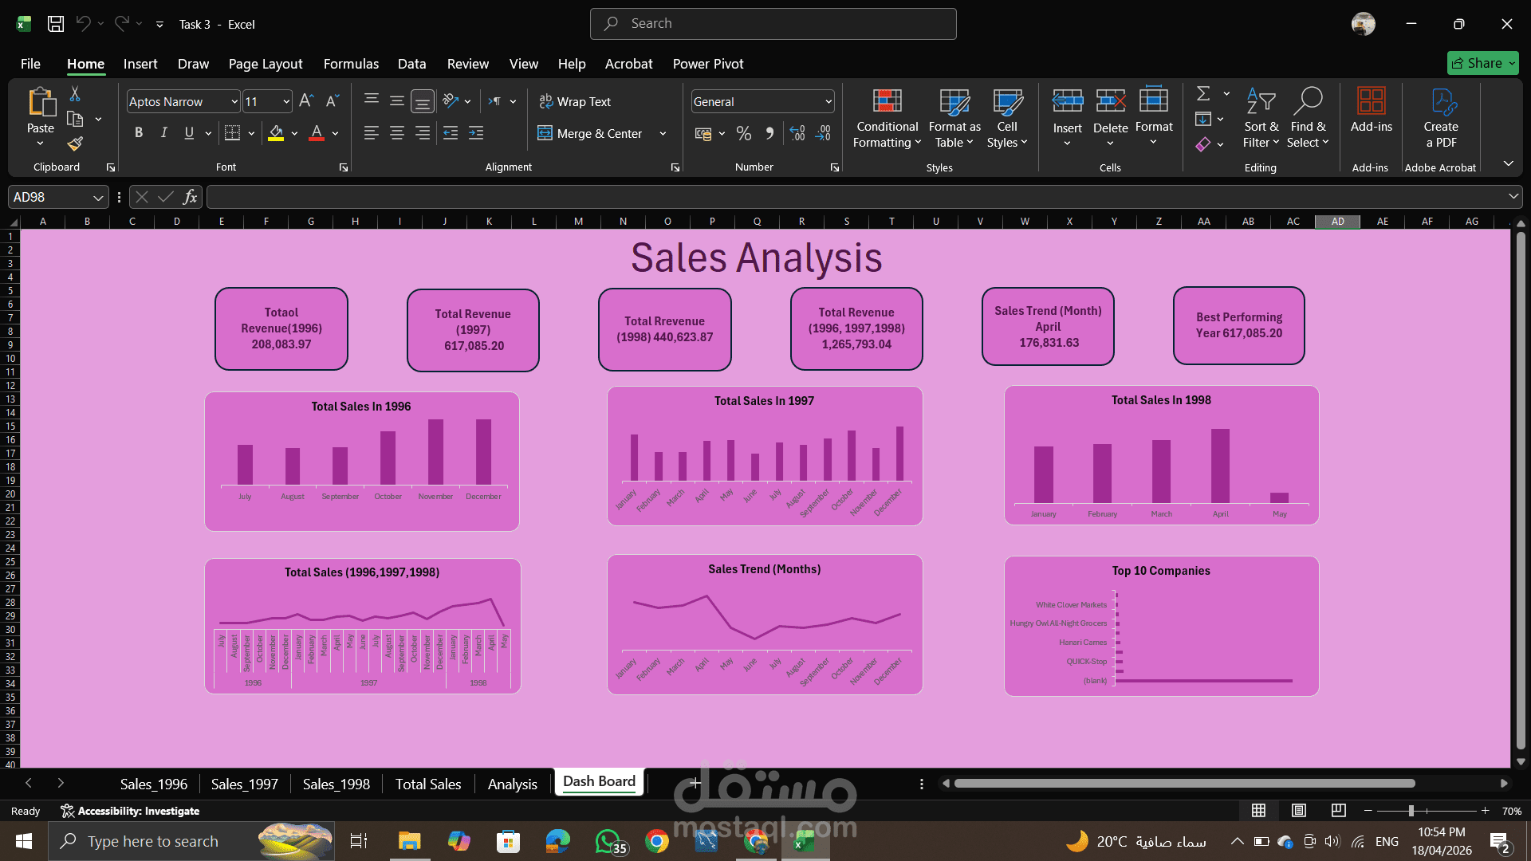Switch to the Sales_1997 sheet tab

245,784
